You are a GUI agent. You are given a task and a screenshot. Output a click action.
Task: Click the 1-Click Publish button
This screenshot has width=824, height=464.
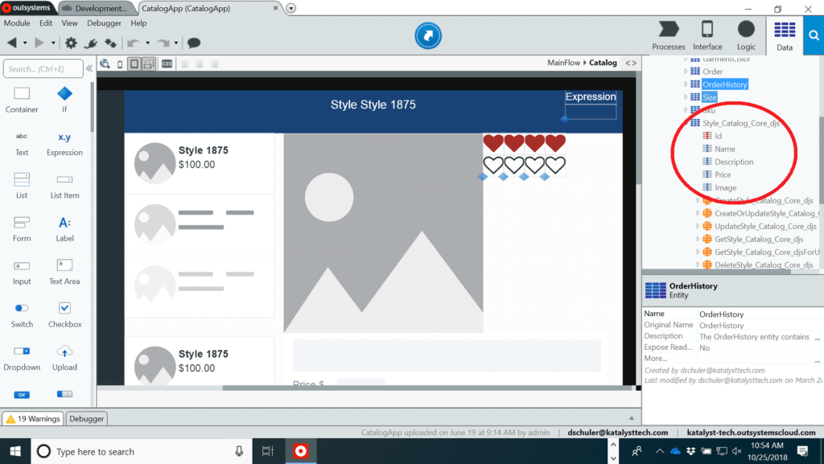coord(429,35)
